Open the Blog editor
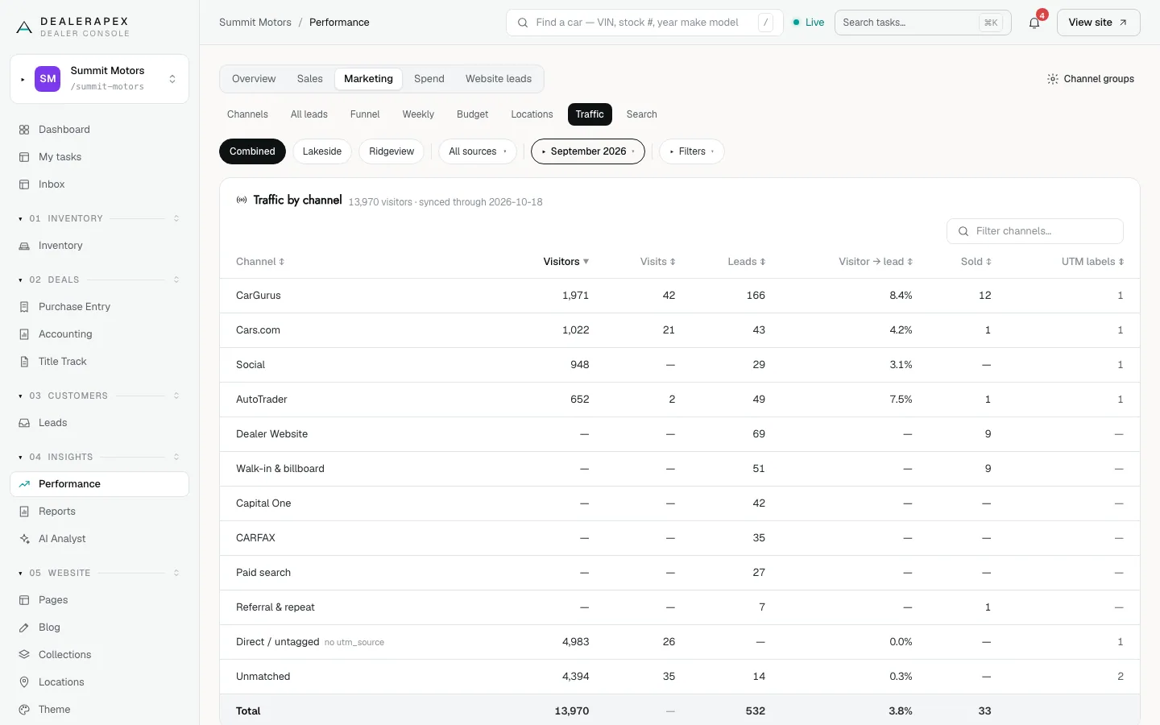The height and width of the screenshot is (725, 1160). point(99,628)
